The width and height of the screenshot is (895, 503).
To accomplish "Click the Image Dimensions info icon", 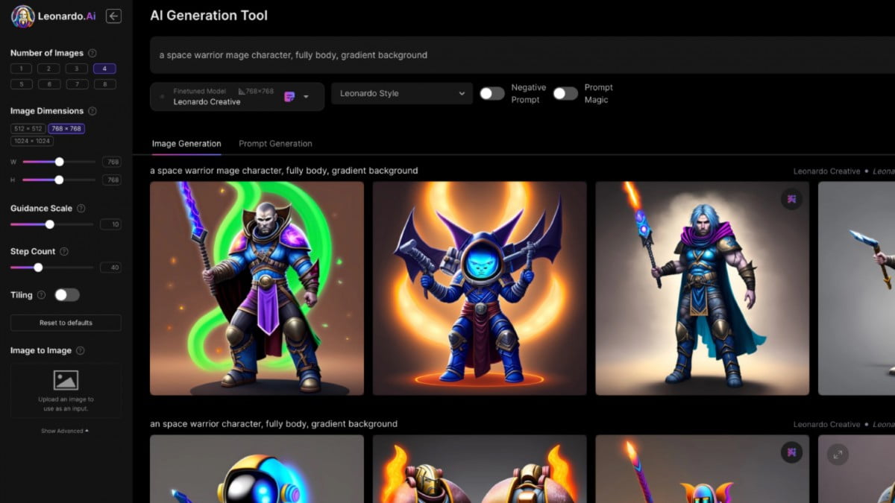I will click(x=92, y=111).
